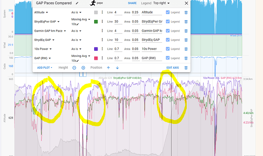Edit the GAP Paces Compared title pencil

tap(77, 3)
